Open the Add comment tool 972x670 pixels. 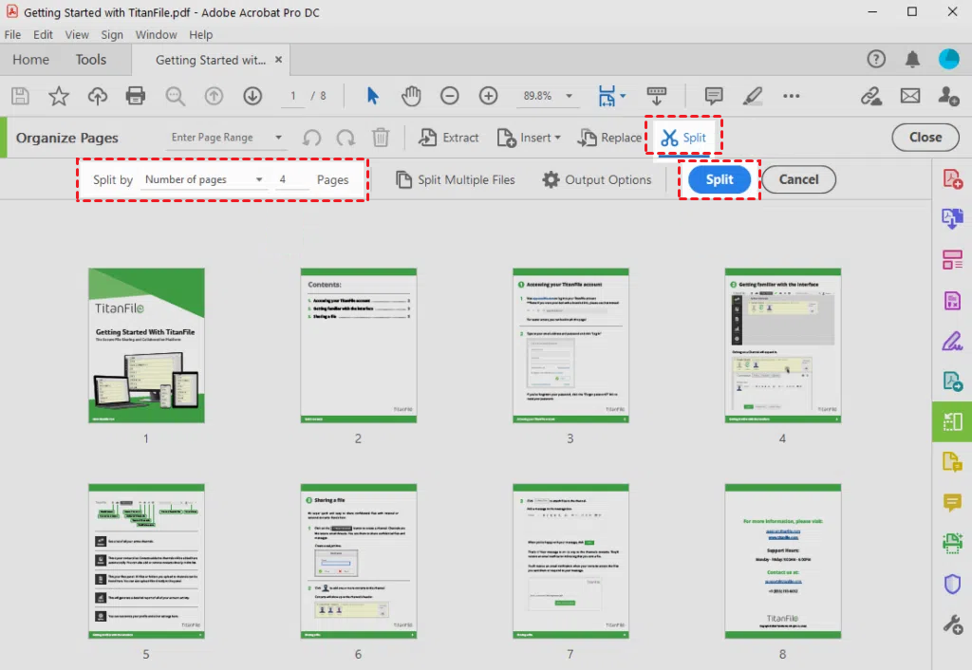coord(714,96)
